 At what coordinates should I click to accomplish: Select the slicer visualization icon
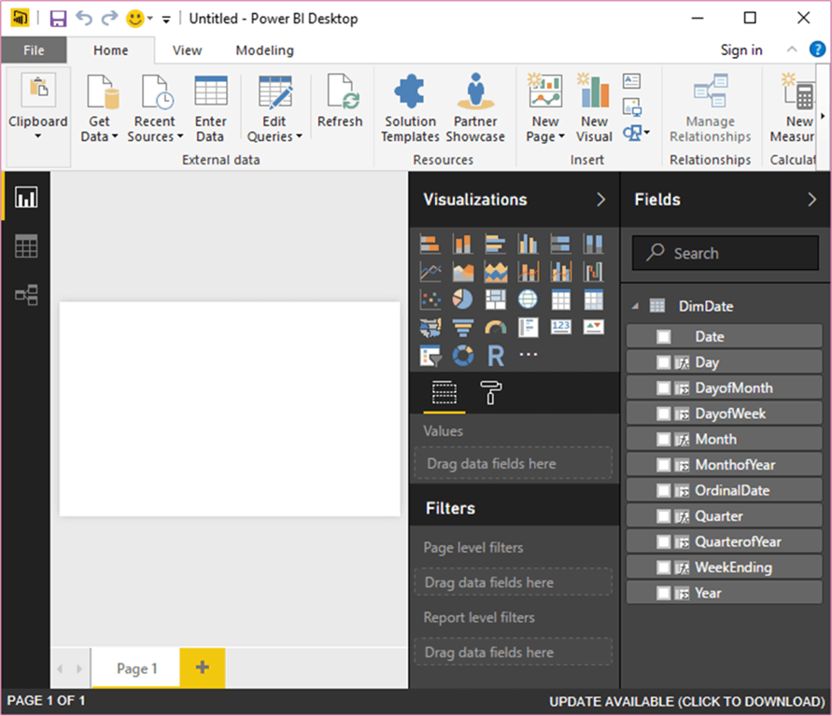click(430, 356)
